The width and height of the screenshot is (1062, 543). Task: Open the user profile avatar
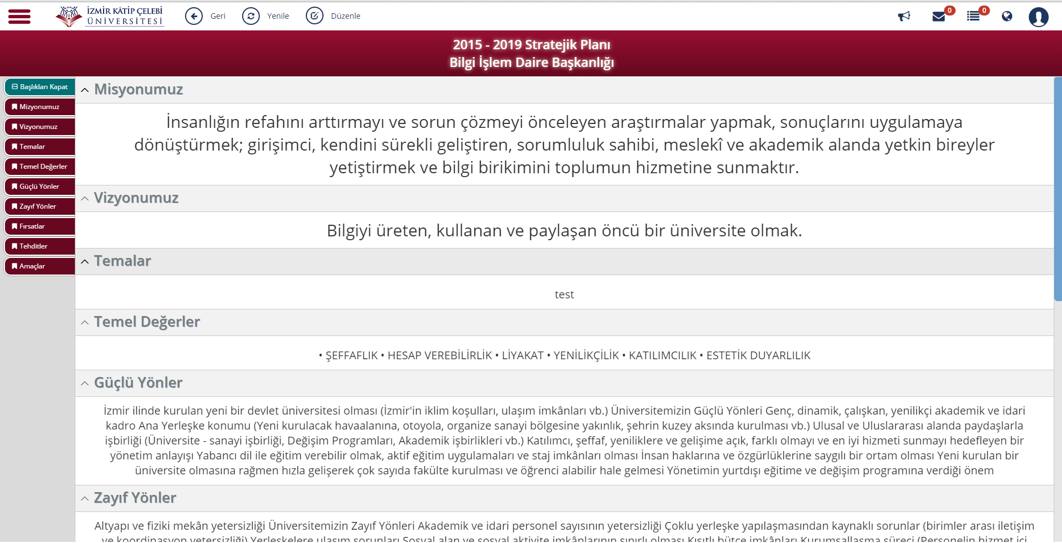click(x=1039, y=17)
